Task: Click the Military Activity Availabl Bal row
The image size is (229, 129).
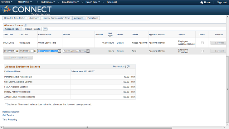Action: click(x=70, y=92)
